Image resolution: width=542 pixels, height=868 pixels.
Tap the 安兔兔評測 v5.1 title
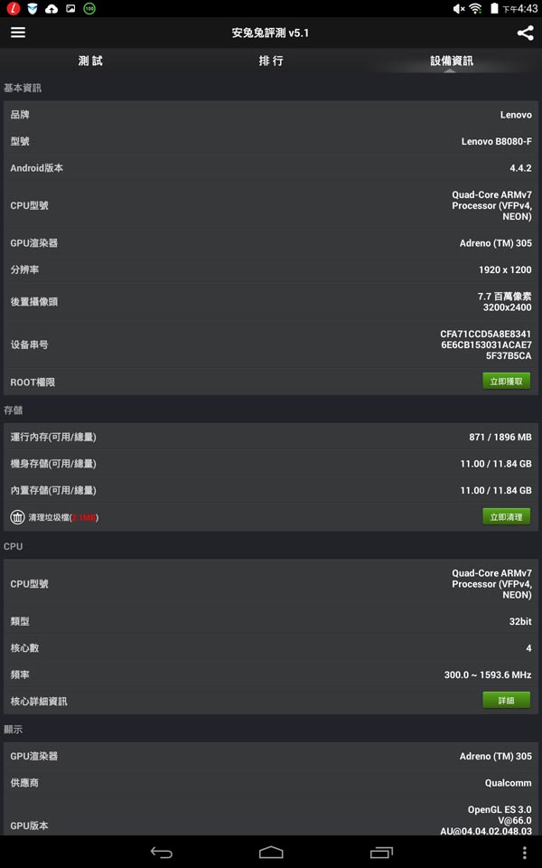(271, 33)
